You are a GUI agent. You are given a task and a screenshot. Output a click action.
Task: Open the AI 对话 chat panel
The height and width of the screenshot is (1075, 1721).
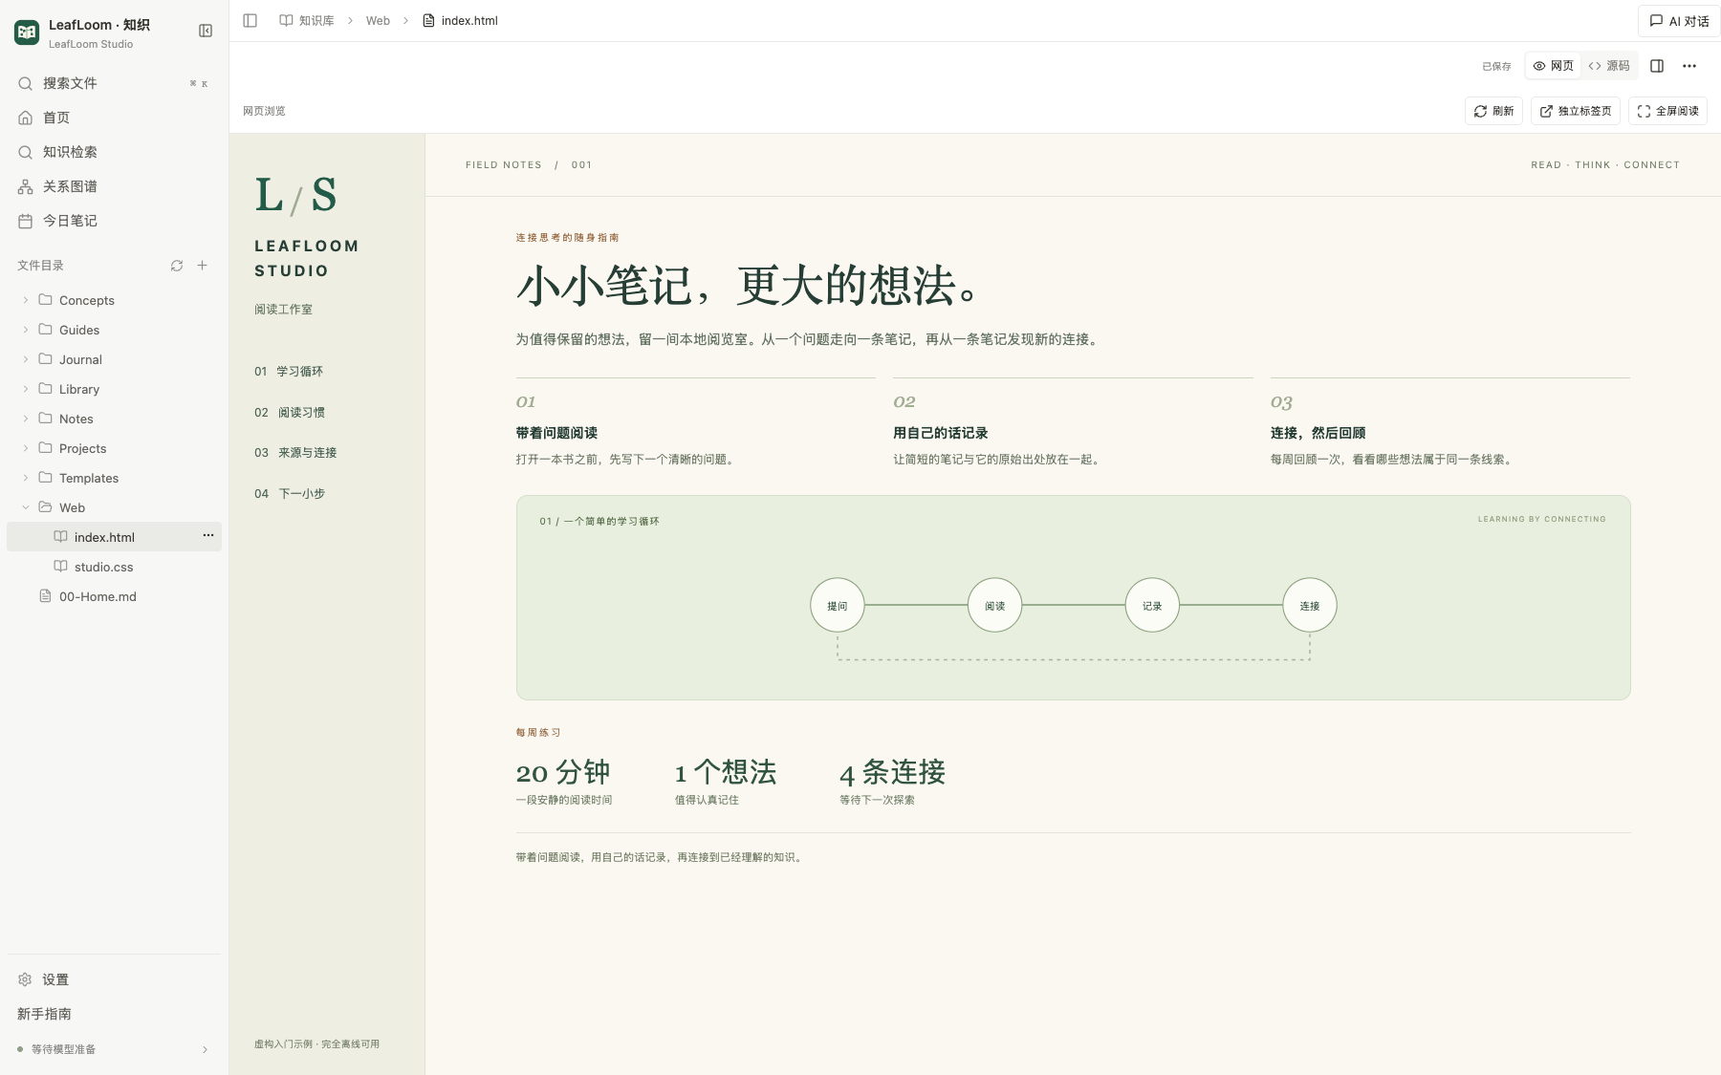(1679, 21)
